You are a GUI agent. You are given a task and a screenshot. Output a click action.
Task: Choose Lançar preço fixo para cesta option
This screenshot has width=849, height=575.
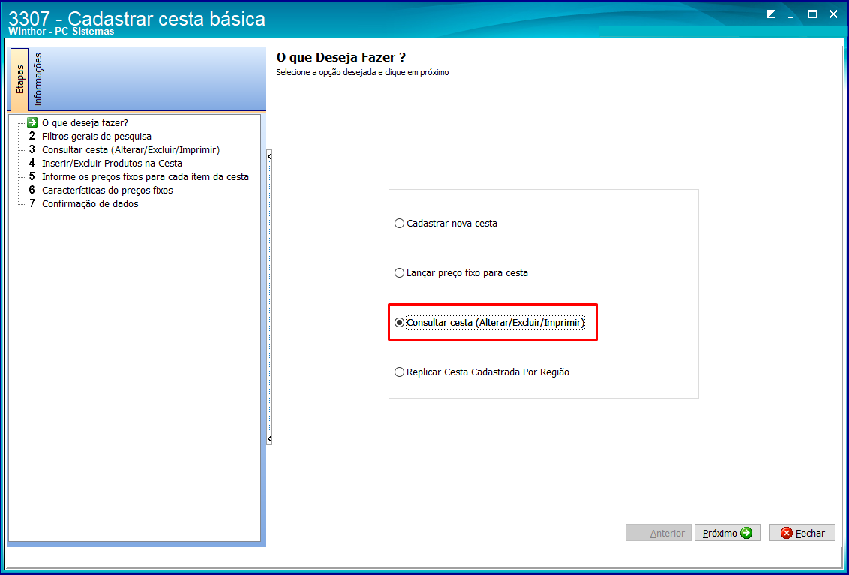[460, 273]
